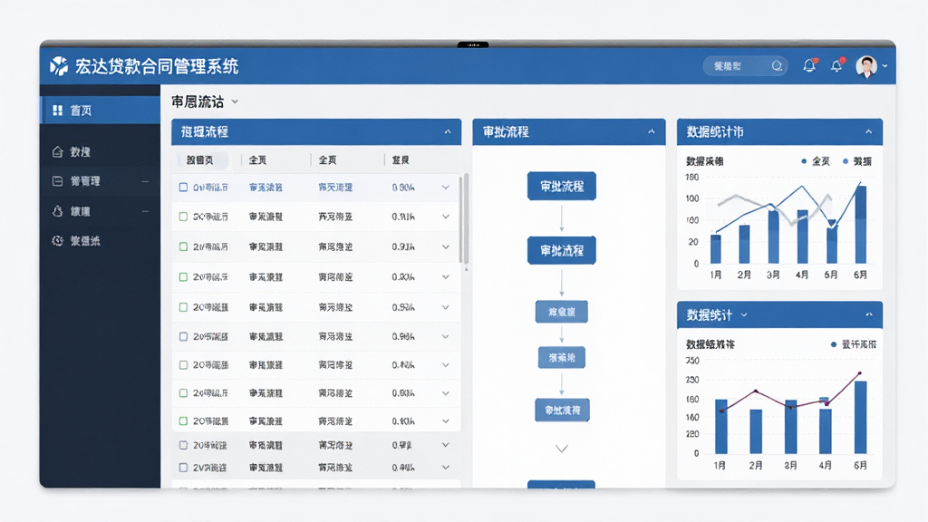Click the user avatar photo
The height and width of the screenshot is (522, 928).
pyautogui.click(x=866, y=66)
